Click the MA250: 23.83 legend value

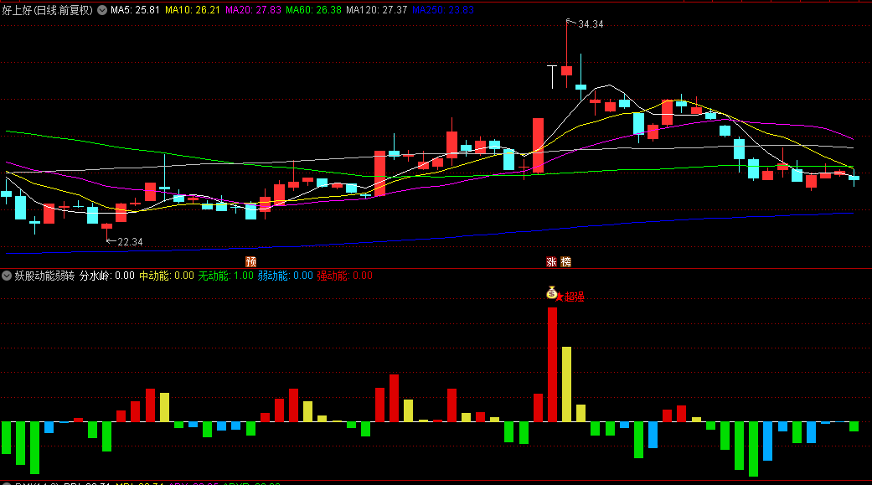pyautogui.click(x=443, y=10)
